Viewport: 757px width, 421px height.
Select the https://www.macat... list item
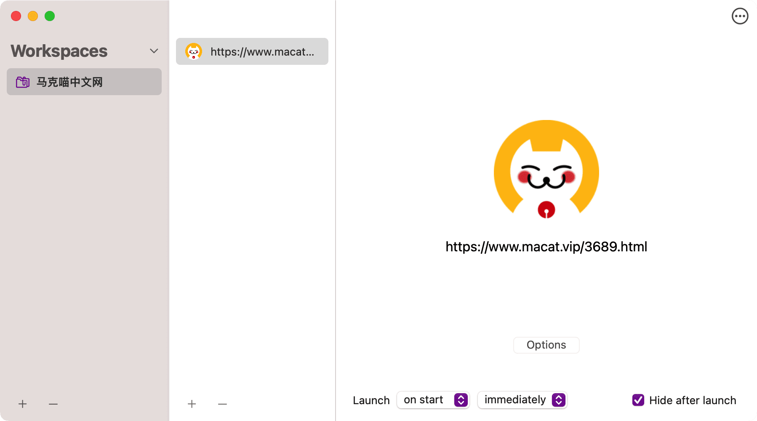tap(252, 51)
